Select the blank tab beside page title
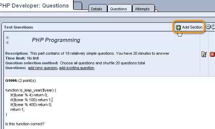Image resolution: width=215 pixels, height=129 pixels. (78, 5)
